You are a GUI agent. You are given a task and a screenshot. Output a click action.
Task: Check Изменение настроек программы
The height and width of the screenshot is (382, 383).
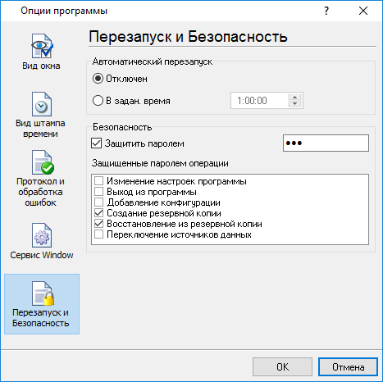[98, 181]
